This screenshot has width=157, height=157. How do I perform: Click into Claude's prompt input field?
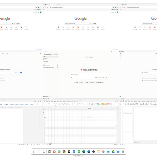[89, 75]
